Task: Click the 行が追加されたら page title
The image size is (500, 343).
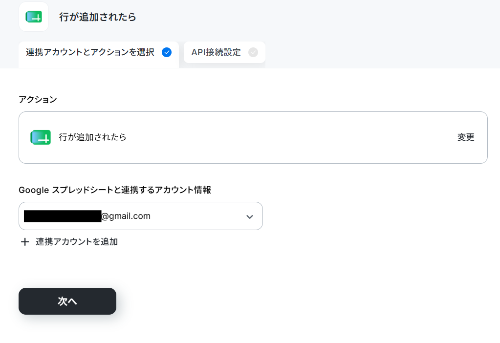Action: (98, 17)
